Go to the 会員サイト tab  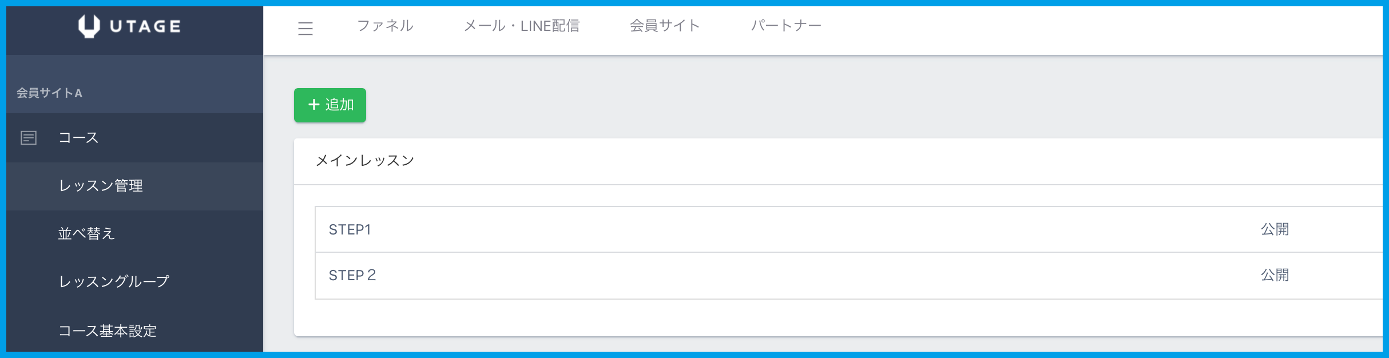point(665,26)
